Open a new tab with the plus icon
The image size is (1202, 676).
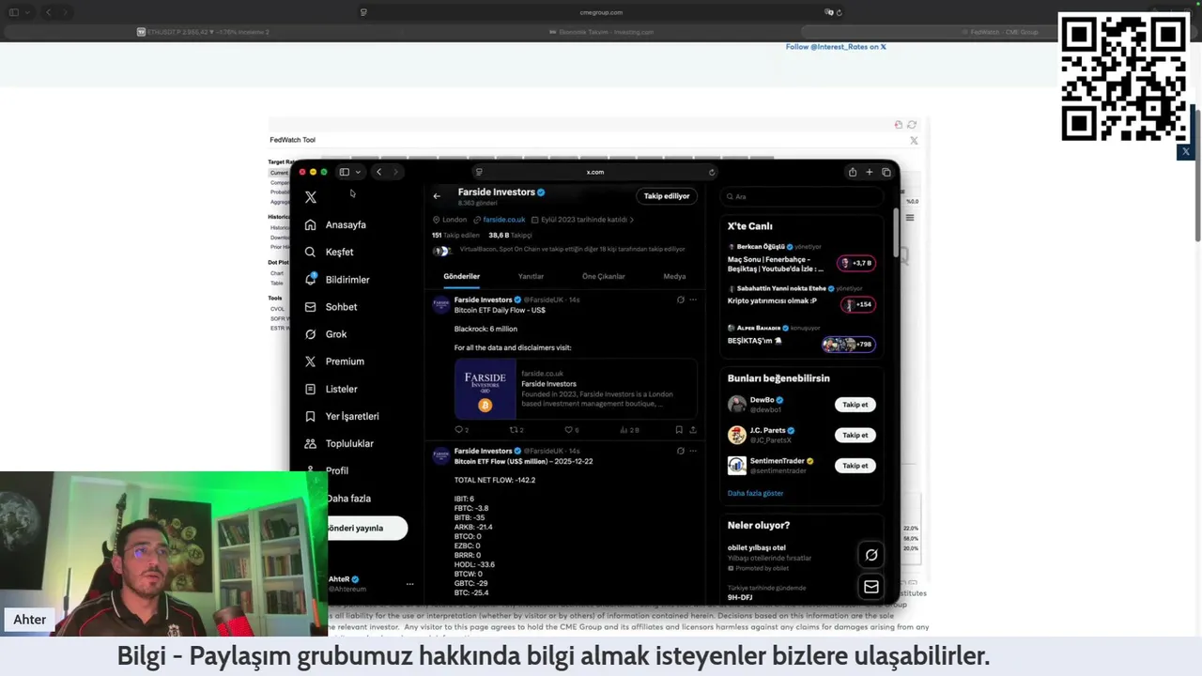point(870,172)
